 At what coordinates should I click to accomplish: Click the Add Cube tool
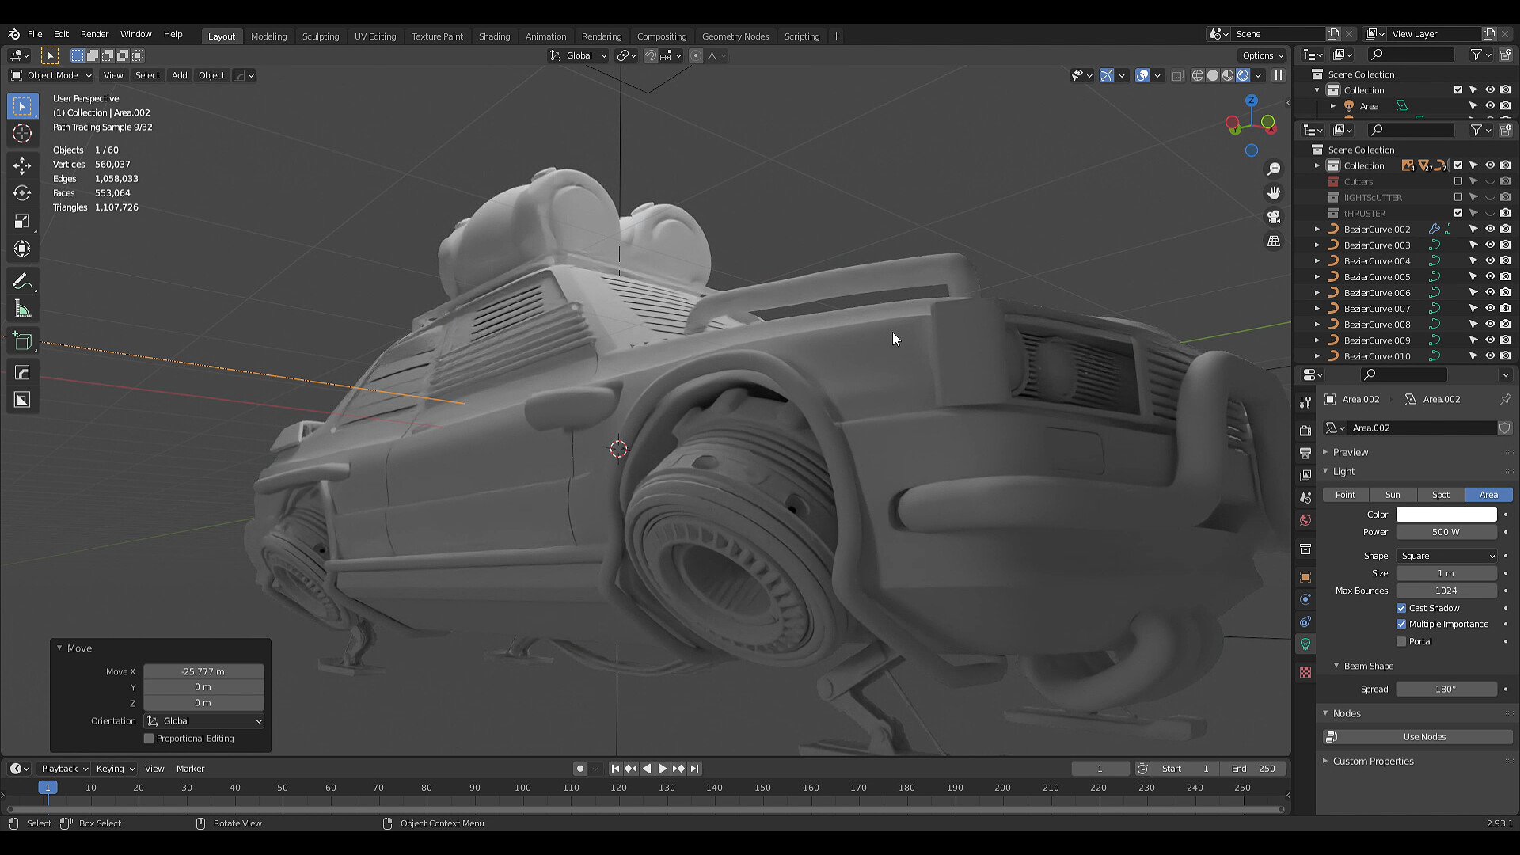click(x=22, y=341)
